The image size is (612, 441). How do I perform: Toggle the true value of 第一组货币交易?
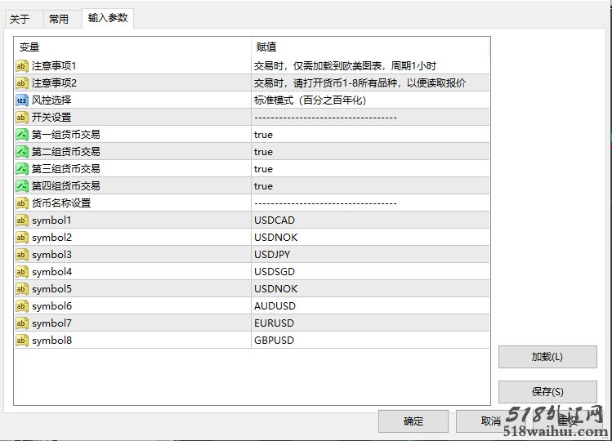(370, 135)
